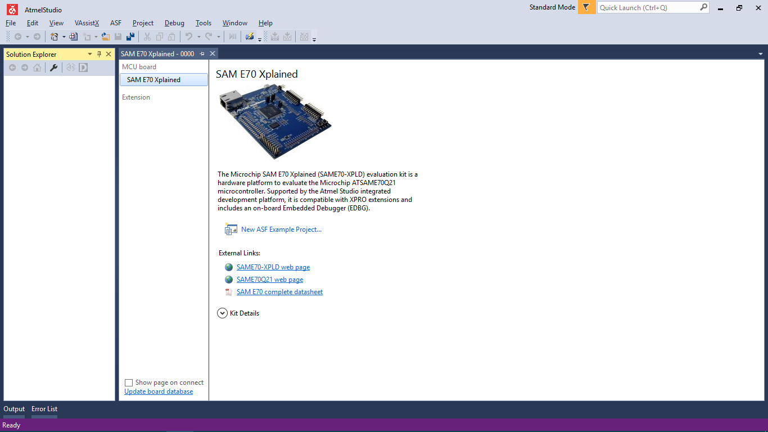Open the SAME70Q21 web page link
Viewport: 768px width, 432px height.
coord(270,280)
